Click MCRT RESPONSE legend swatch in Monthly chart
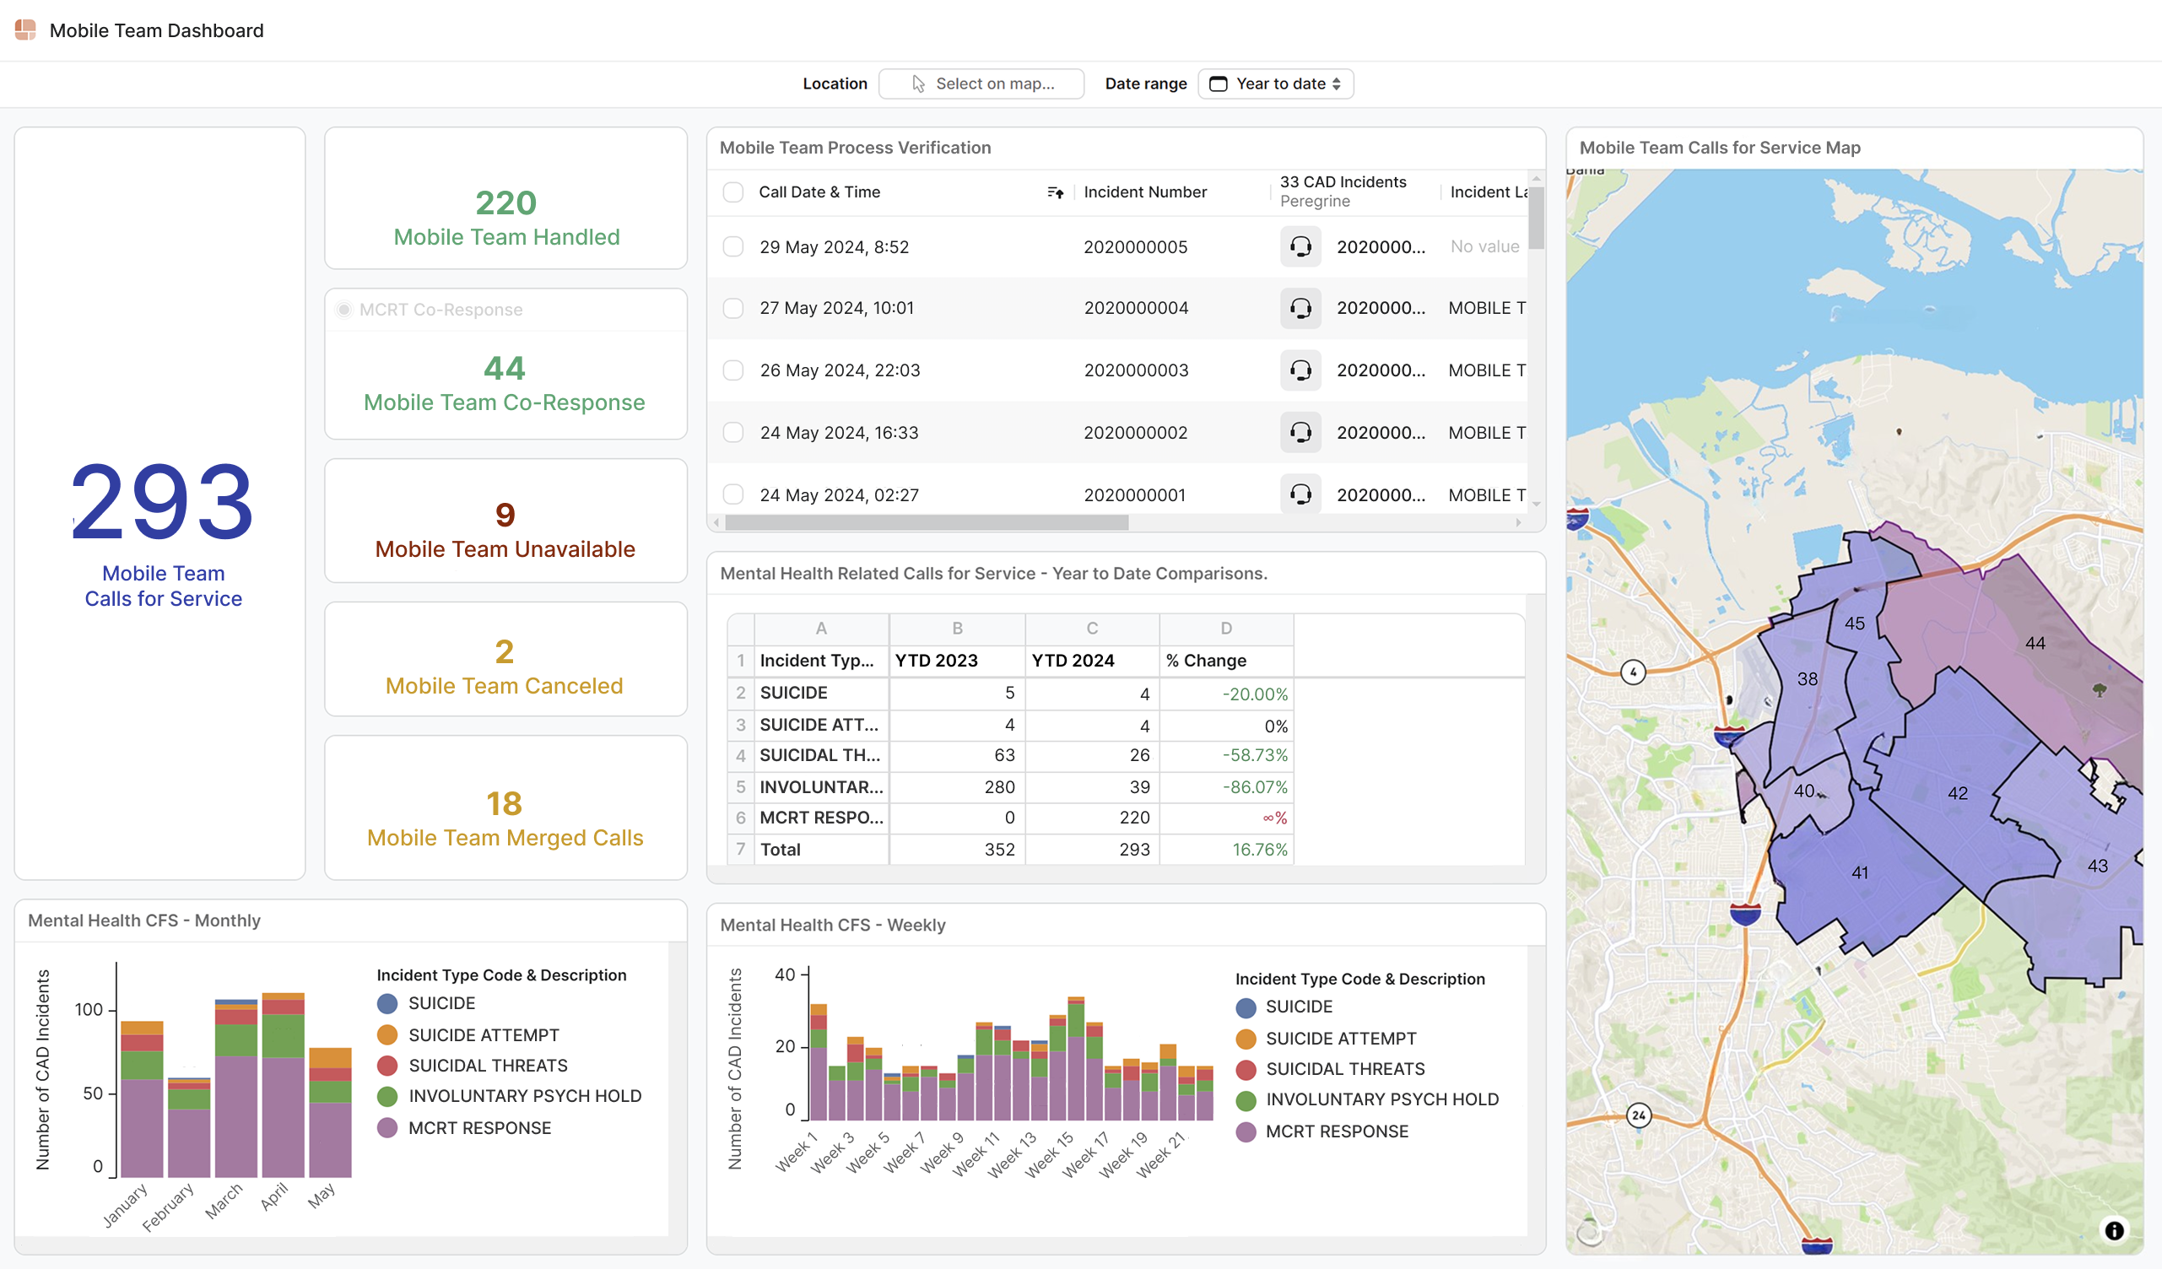 [387, 1128]
